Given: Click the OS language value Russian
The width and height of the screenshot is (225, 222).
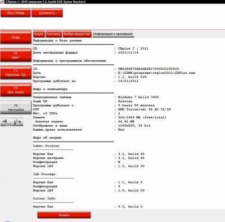Looking at the screenshot, I should [x=125, y=101].
